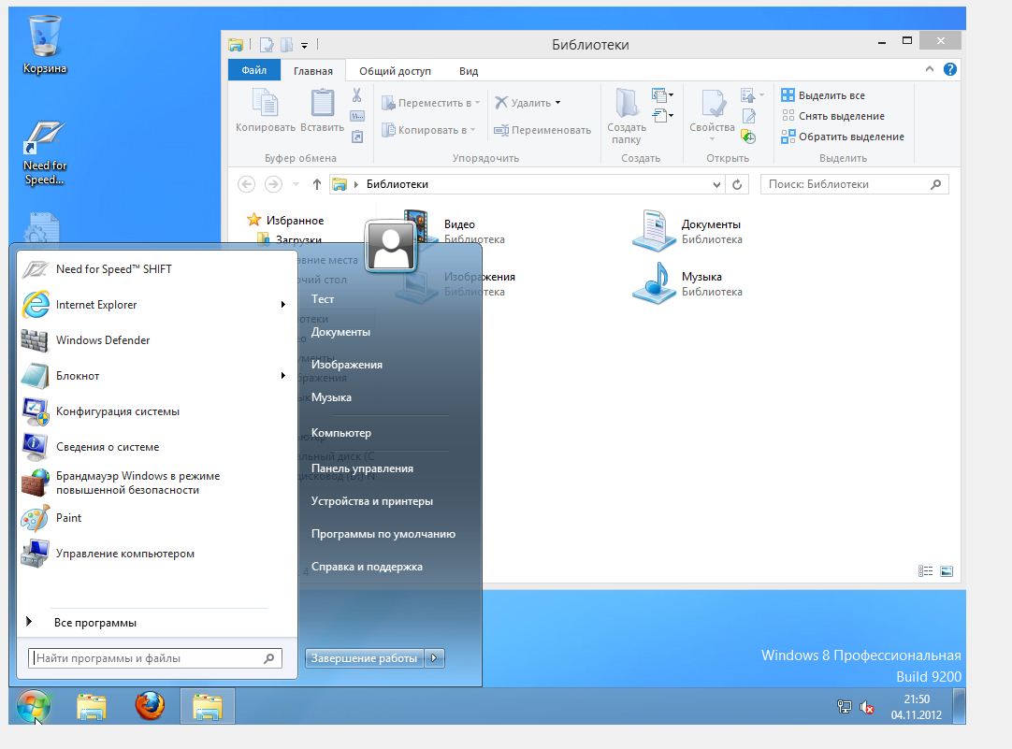
Task: Open Брандмауэр Windows в режиме повышенной безопасности
Action: click(155, 483)
